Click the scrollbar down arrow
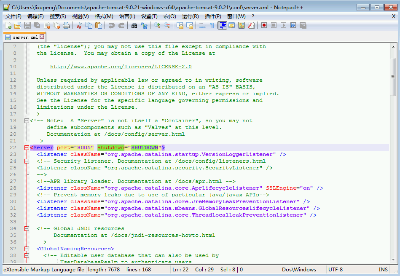400x276 pixels. pyautogui.click(x=393, y=260)
